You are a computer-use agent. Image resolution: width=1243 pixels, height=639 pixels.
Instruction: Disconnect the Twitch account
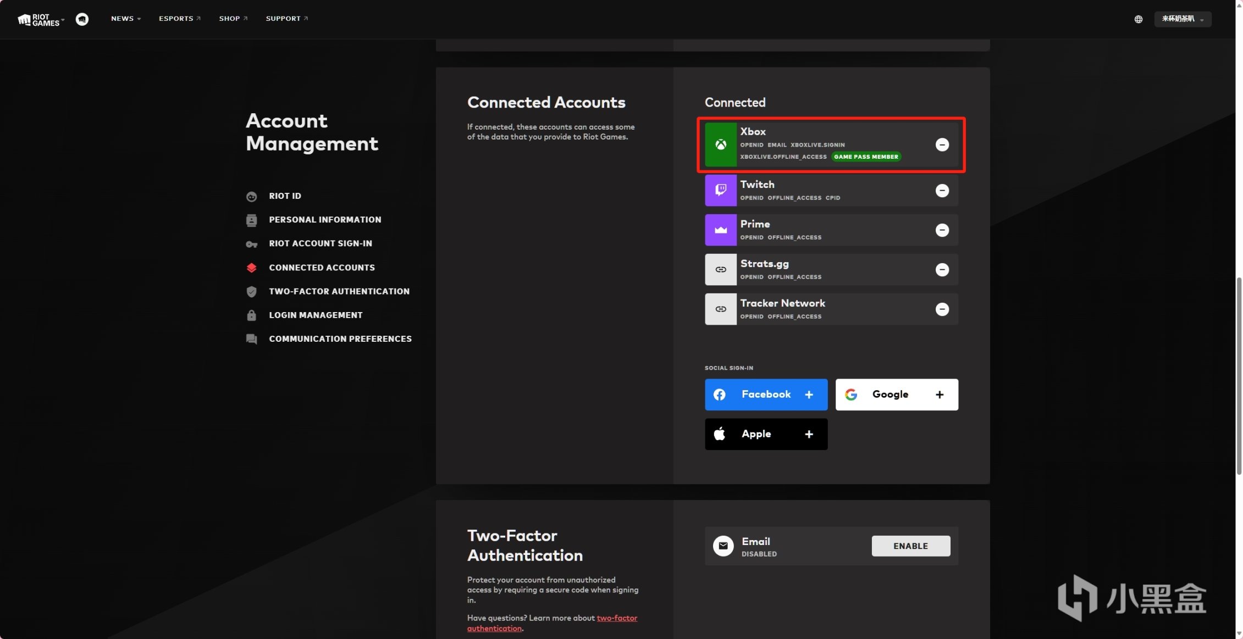pos(942,191)
